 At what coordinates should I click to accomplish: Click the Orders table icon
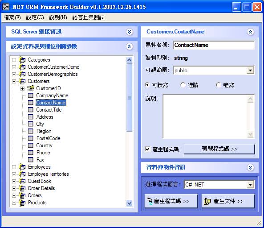(22, 195)
